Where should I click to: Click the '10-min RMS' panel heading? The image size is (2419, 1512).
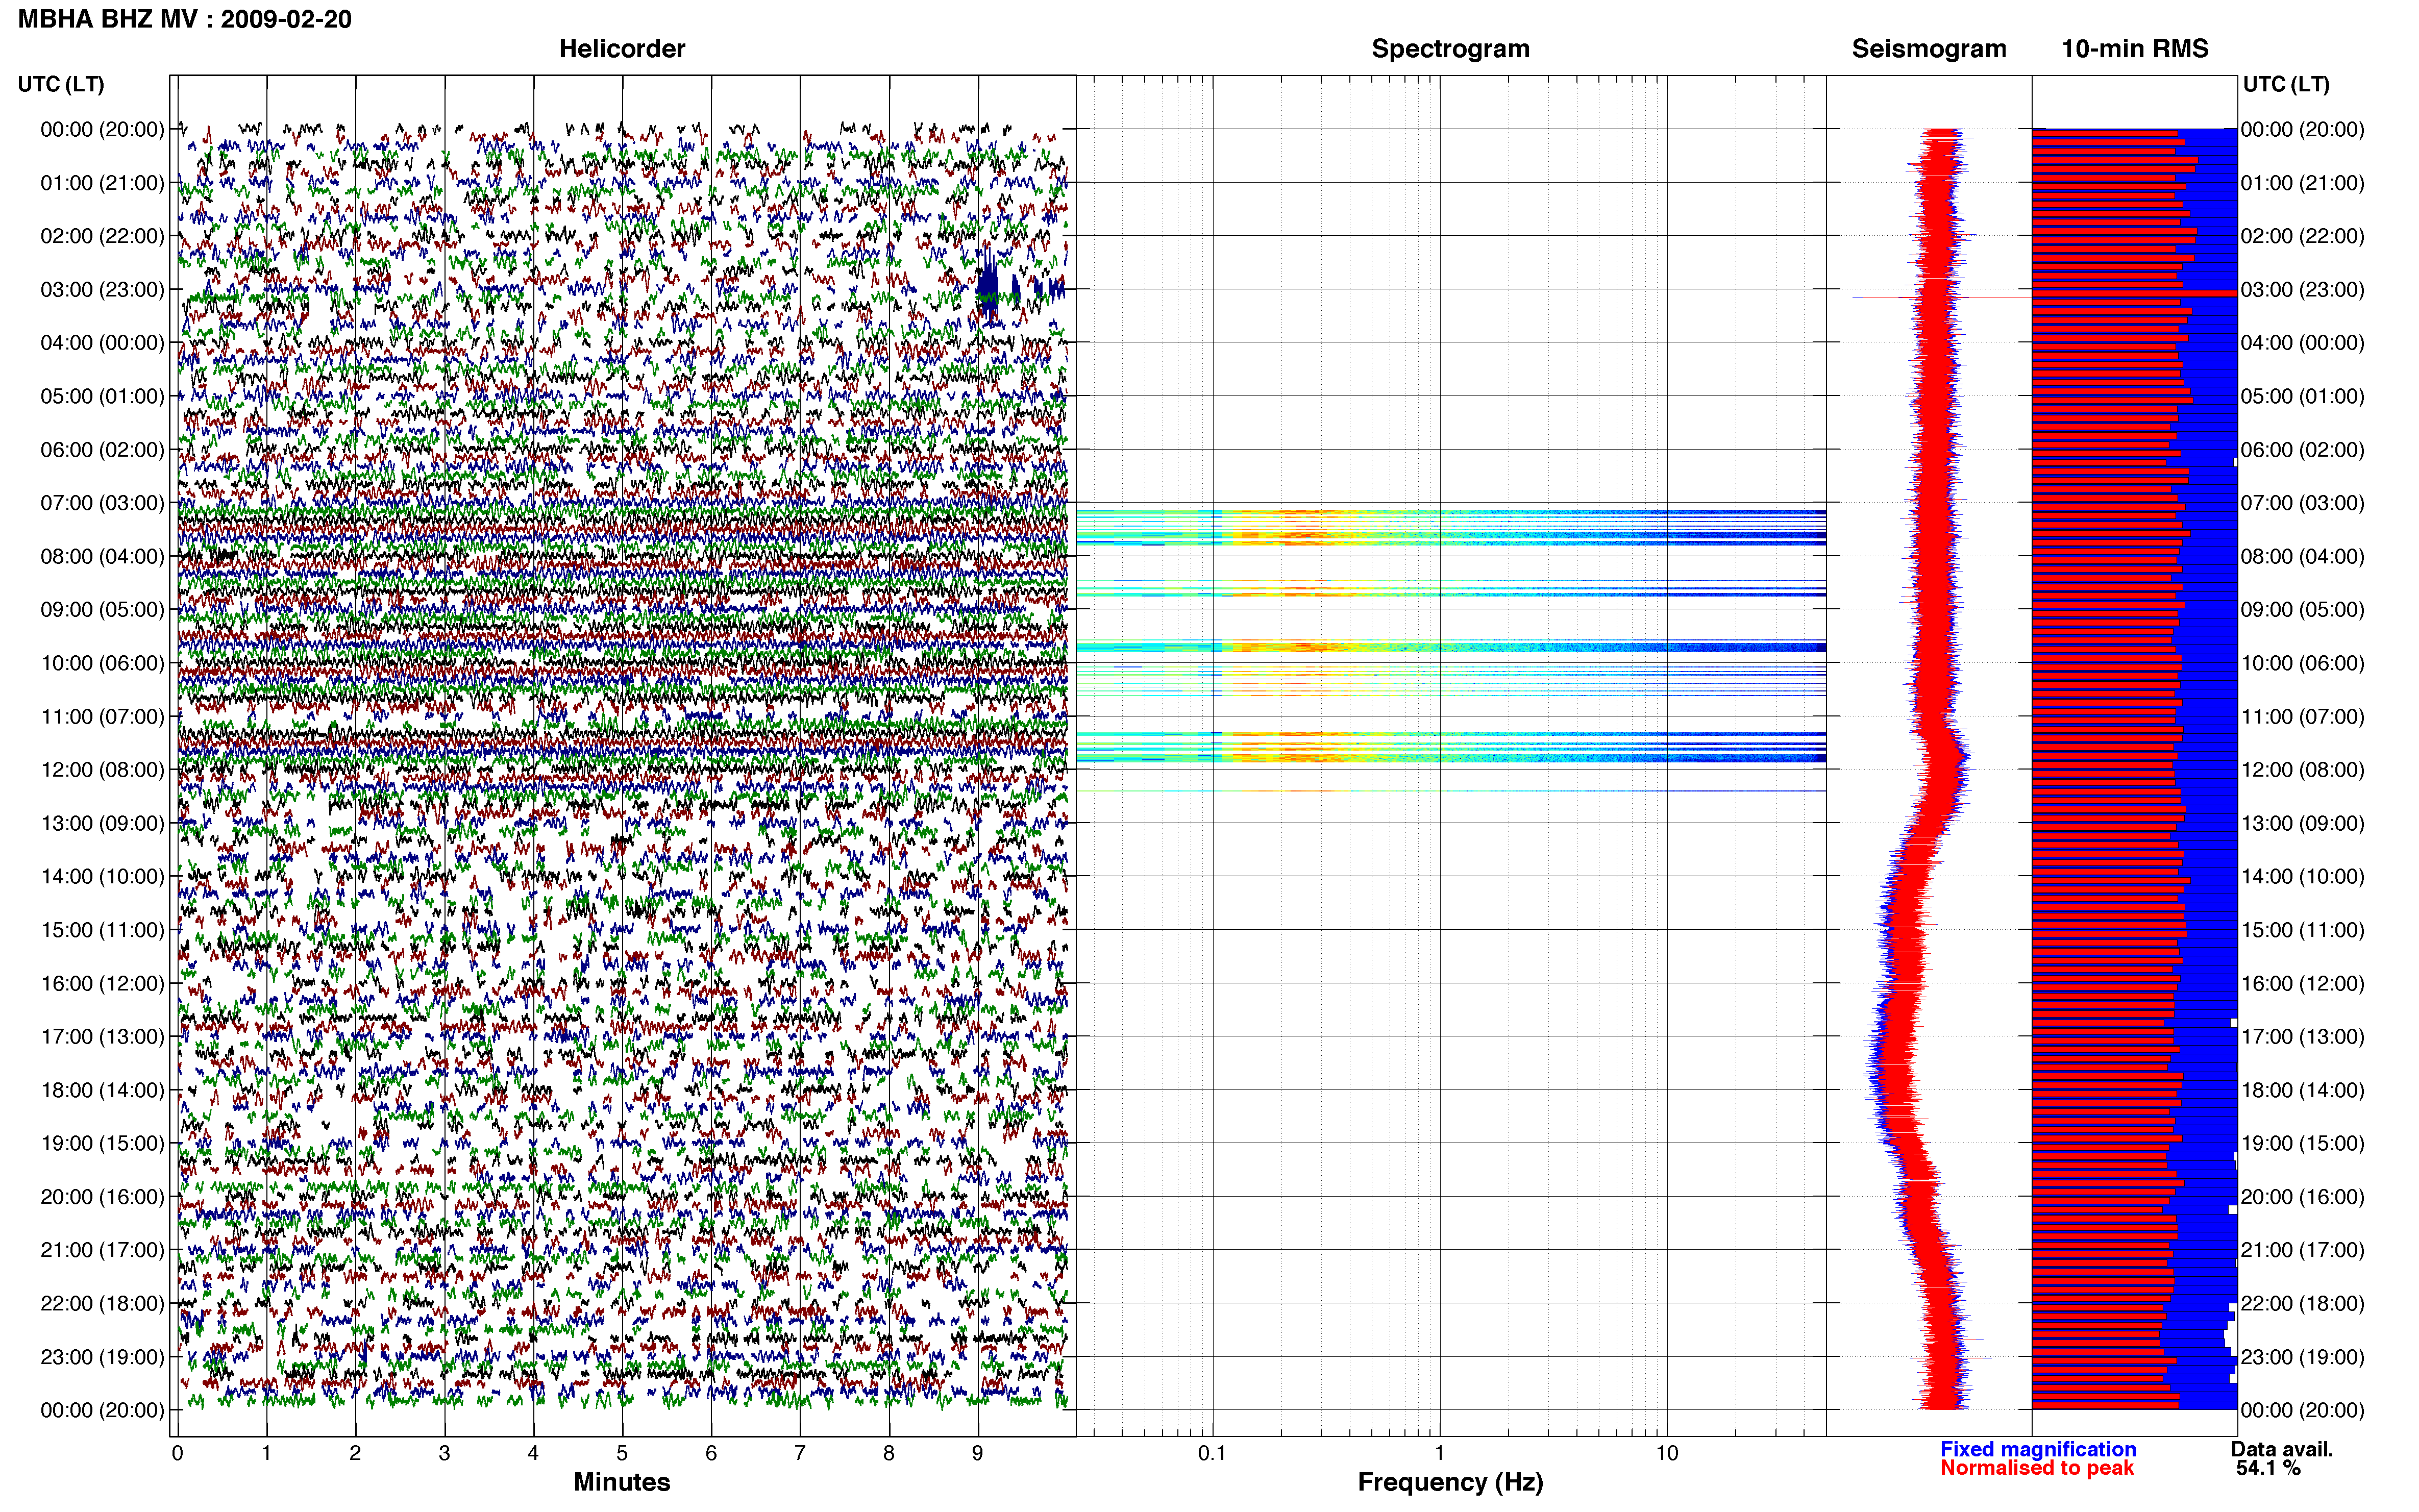(2135, 49)
